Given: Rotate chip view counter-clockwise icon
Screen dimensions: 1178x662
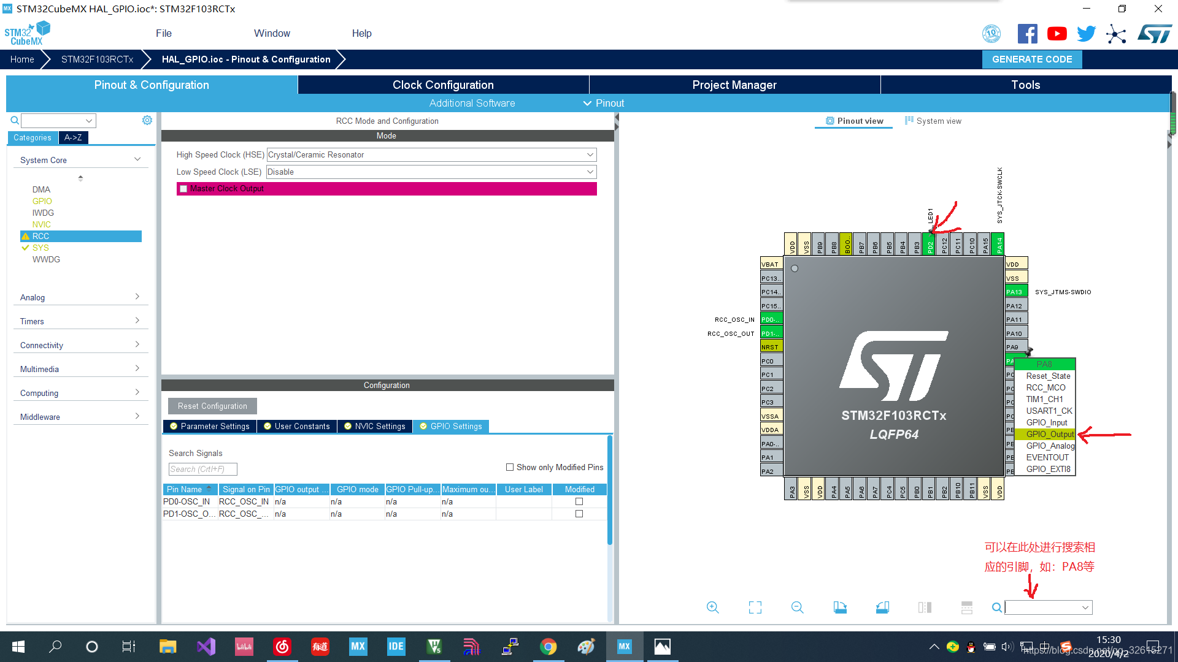Looking at the screenshot, I should pos(882,607).
